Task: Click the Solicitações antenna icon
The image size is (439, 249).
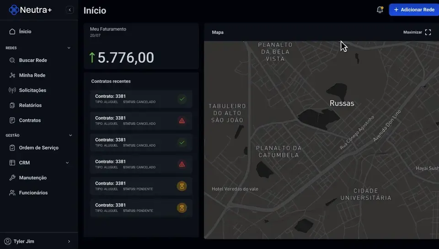Action: [x=12, y=90]
